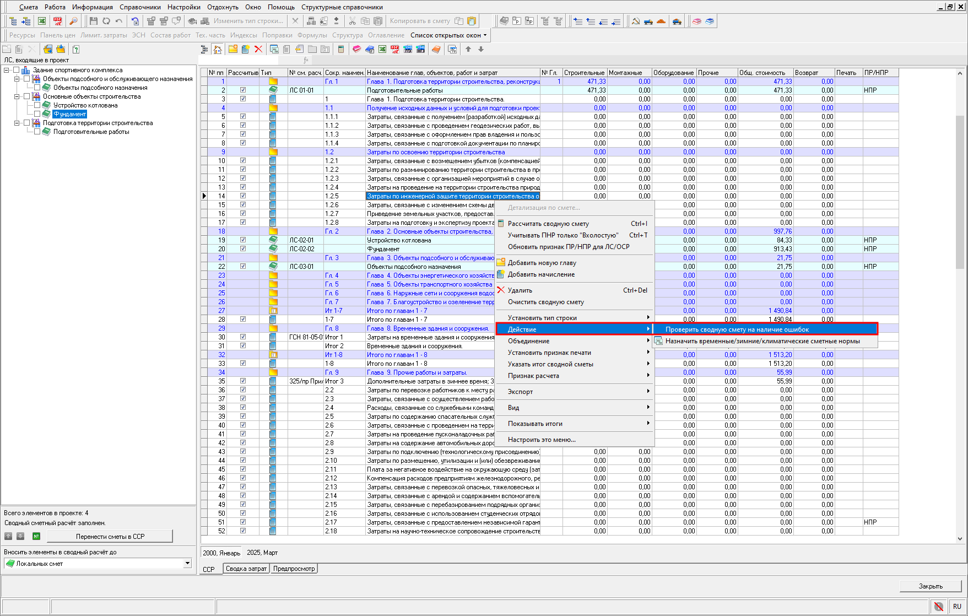The height and width of the screenshot is (616, 968).
Task: Click the 'Р' settings page icon
Action: tap(517, 21)
